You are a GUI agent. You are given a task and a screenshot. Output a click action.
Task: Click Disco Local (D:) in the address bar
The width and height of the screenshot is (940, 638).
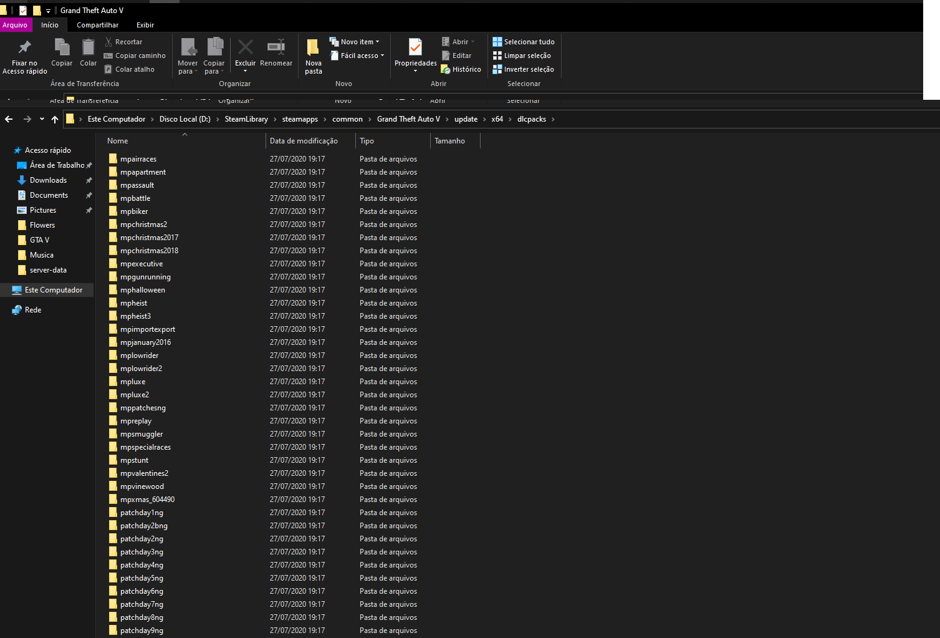(185, 119)
